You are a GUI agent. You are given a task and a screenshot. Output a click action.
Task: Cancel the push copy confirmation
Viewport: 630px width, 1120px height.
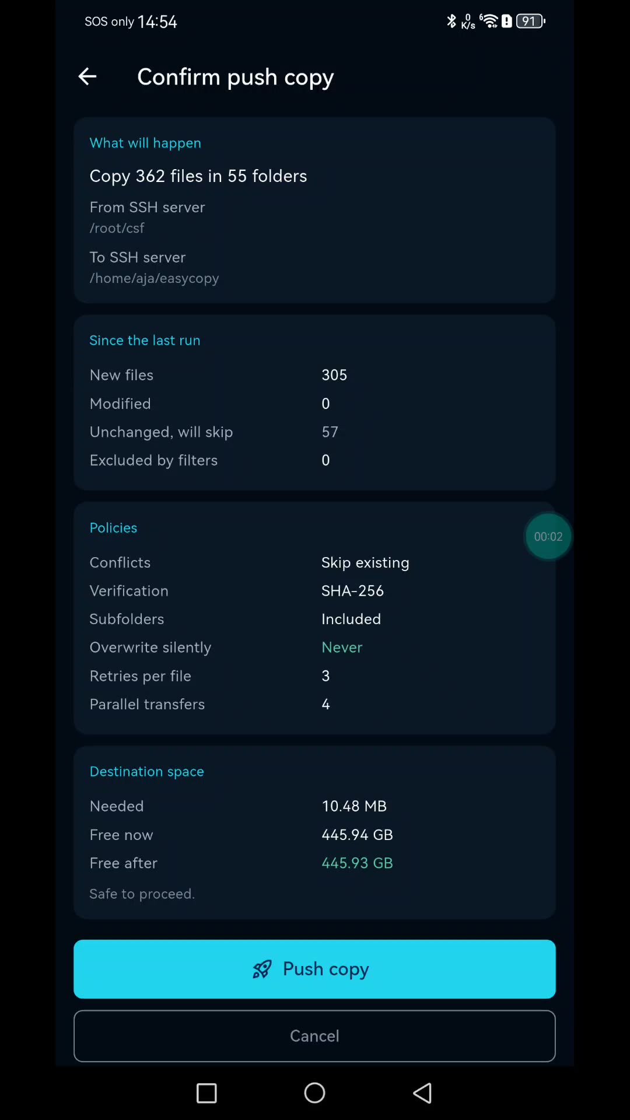314,1036
